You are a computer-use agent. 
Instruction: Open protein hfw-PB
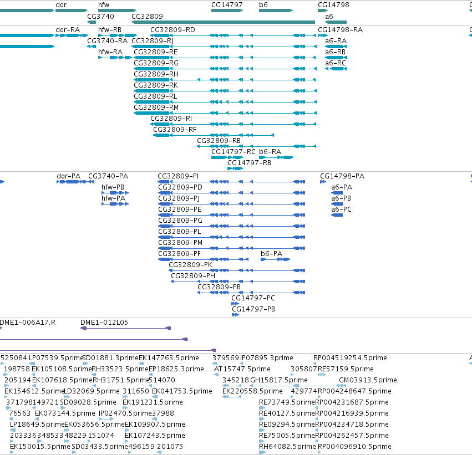coord(113,187)
